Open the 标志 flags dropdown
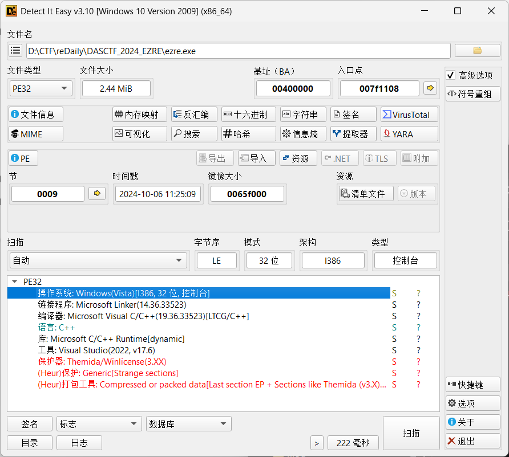The image size is (509, 457). click(x=99, y=424)
